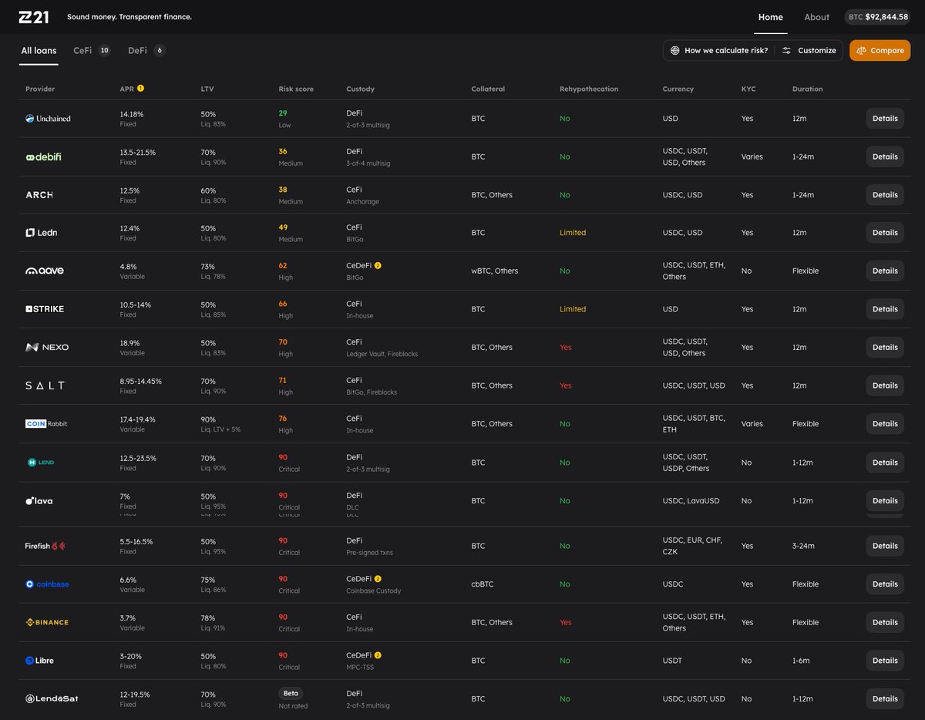Click the SALT provider logo
925x720 pixels.
click(x=45, y=385)
